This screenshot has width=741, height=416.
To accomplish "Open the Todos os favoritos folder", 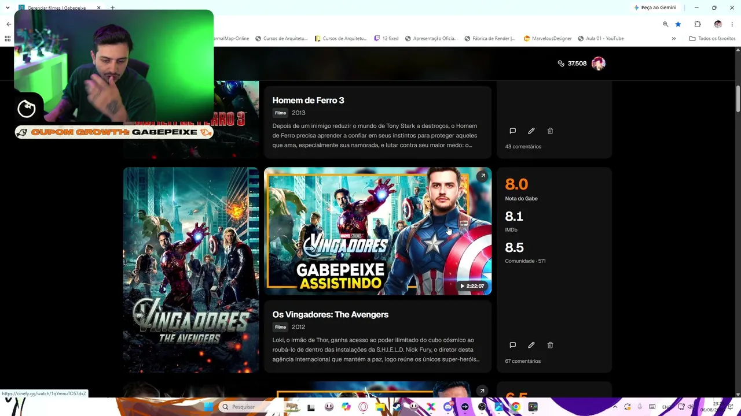I will (x=712, y=39).
